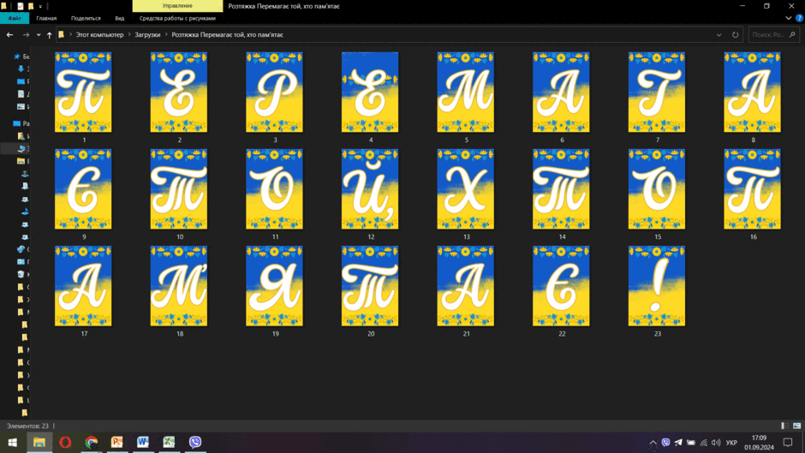Open the Вид ribbon tab

[x=120, y=18]
